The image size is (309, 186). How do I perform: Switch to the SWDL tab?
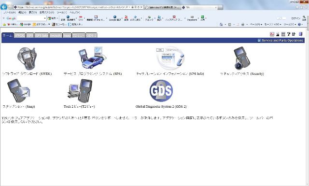click(20, 35)
